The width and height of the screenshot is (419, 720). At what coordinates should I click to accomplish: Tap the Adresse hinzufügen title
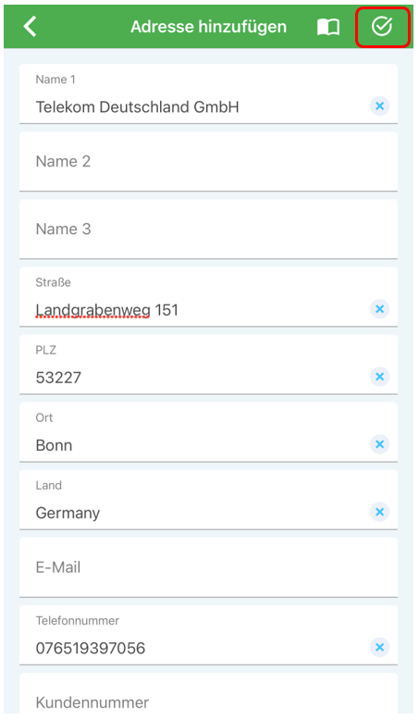click(x=208, y=27)
